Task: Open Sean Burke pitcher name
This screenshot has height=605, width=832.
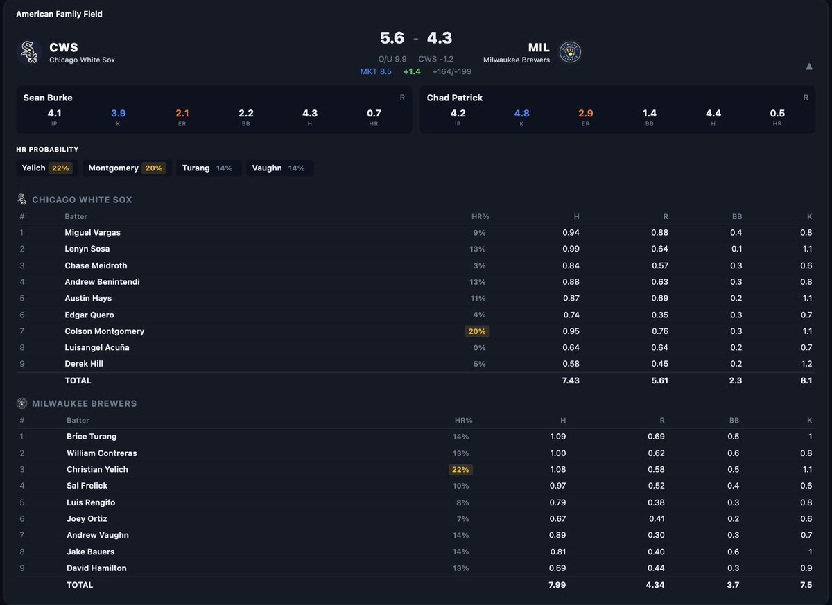Action: point(48,98)
